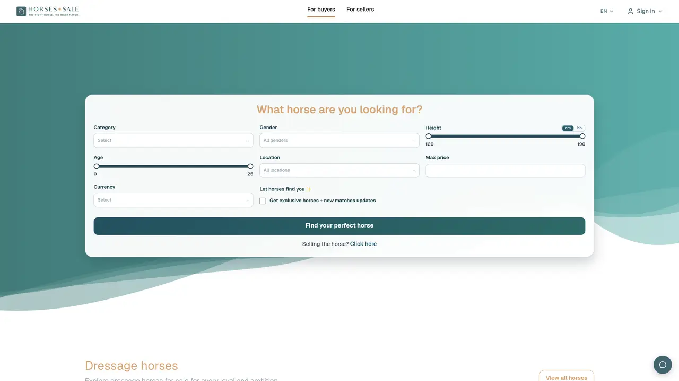Switch to For sellers tab
This screenshot has height=381, width=679.
tap(360, 10)
